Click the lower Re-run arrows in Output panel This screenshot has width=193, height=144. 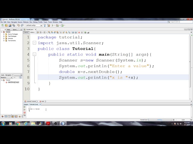24,109
